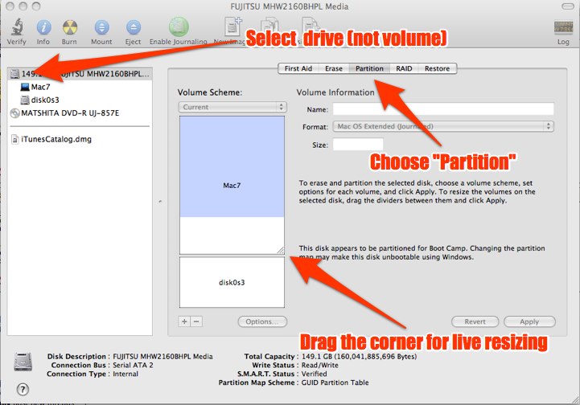
Task: Switch to the Partition tab
Action: tap(369, 68)
